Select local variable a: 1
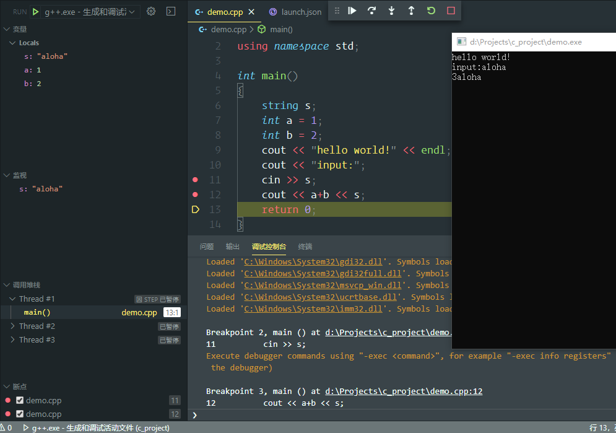 [x=32, y=71]
